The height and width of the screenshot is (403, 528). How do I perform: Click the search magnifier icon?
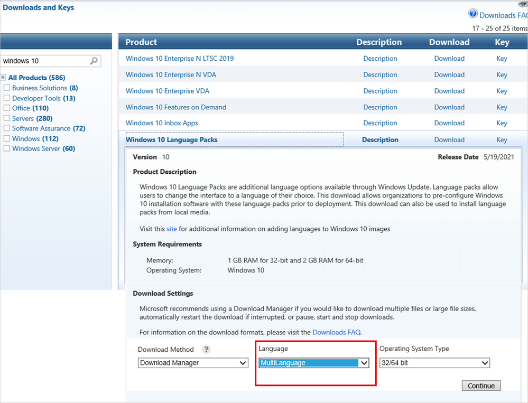[x=94, y=61]
